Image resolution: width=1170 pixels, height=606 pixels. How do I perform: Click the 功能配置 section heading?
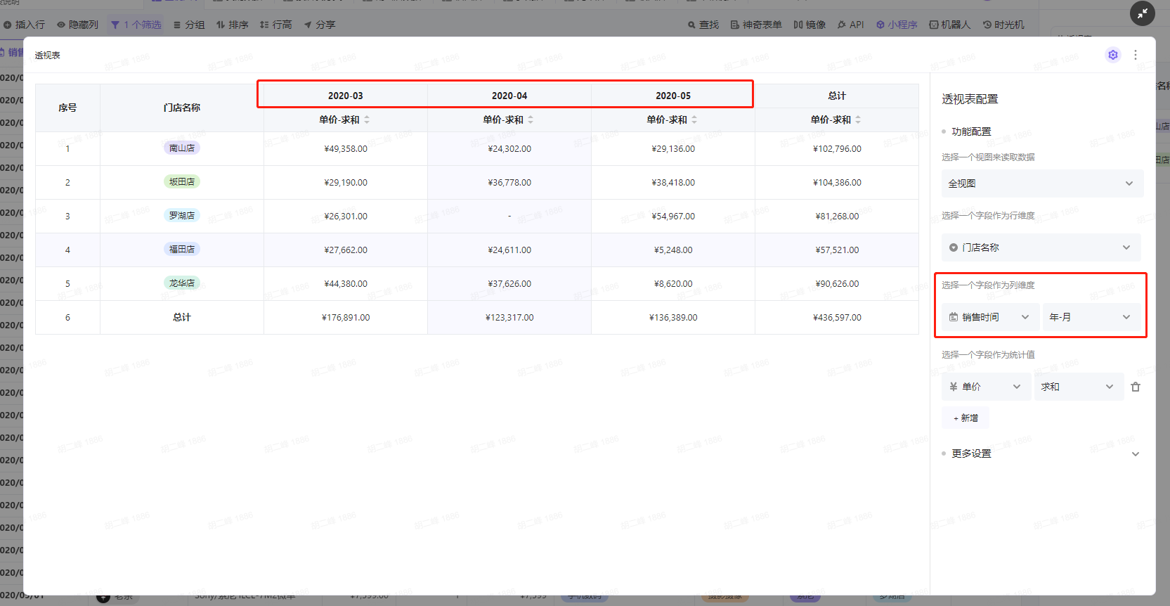971,131
